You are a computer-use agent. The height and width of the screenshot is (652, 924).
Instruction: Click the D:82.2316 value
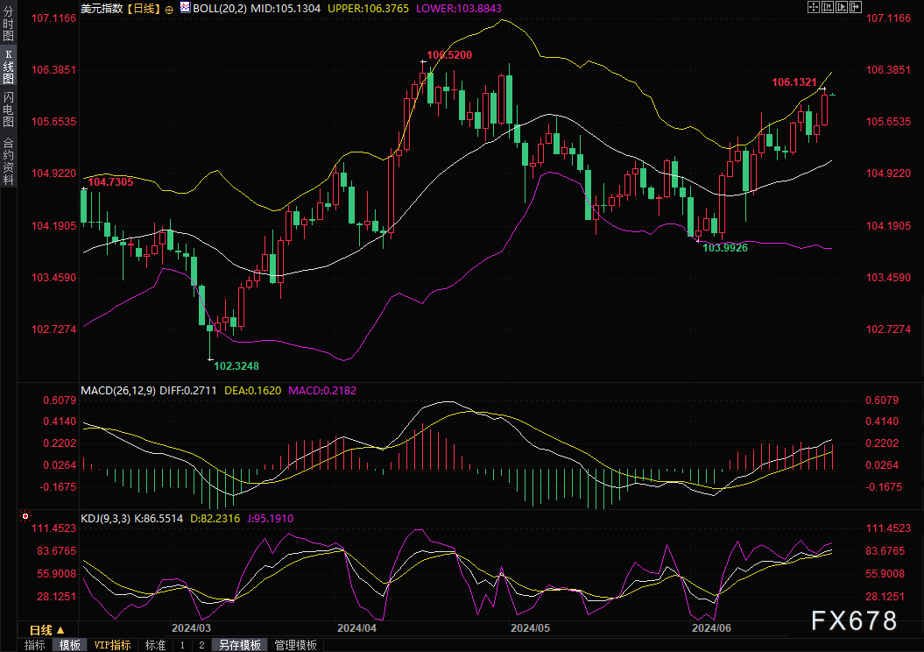pyautogui.click(x=215, y=518)
